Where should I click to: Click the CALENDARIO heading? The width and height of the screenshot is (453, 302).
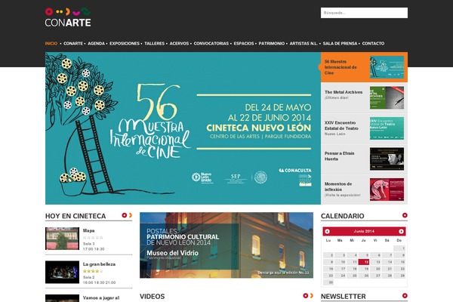pos(342,216)
